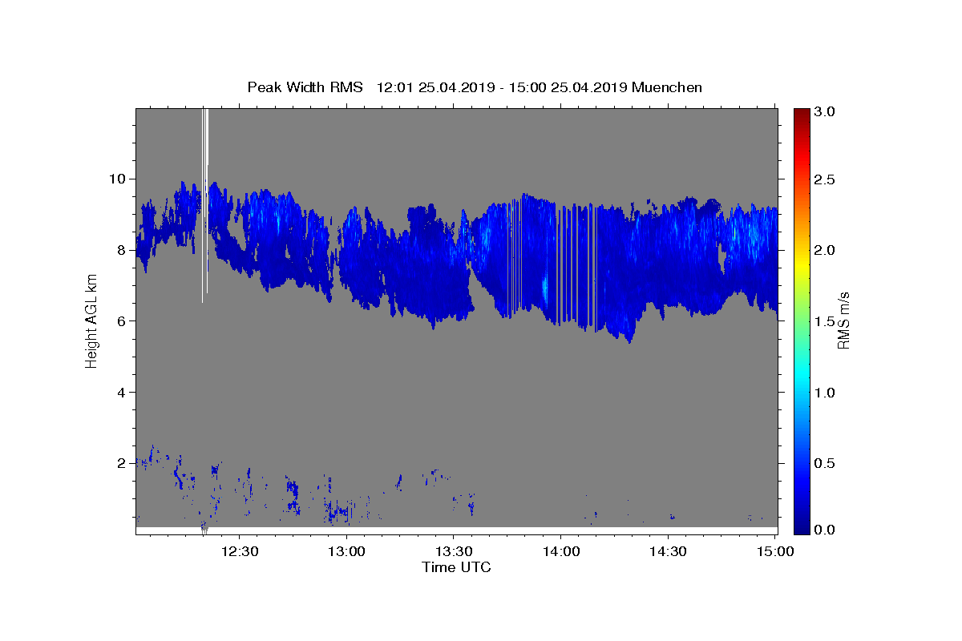Click the 15:00 time tick label
This screenshot has height=641, width=962.
774,551
